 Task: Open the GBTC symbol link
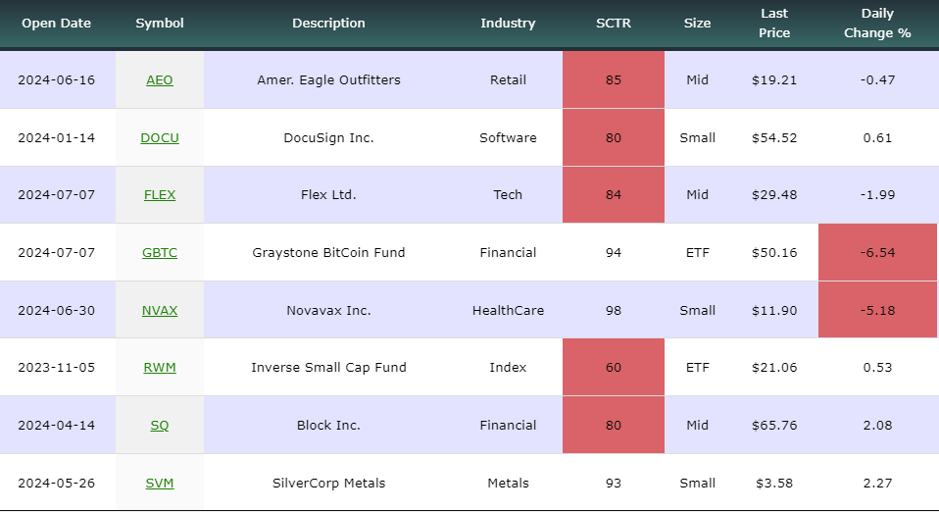click(x=160, y=252)
